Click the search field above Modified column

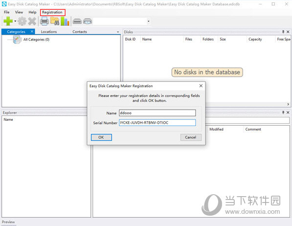(247, 120)
